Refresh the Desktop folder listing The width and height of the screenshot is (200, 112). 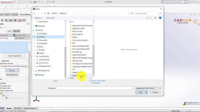tap(132, 13)
